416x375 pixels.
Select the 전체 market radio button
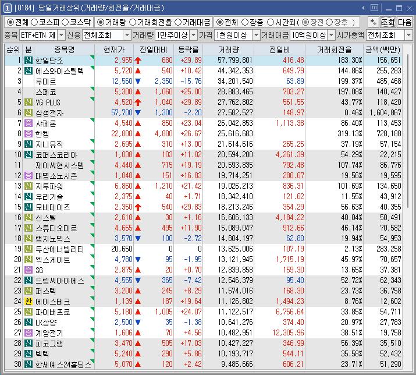[x=10, y=22]
